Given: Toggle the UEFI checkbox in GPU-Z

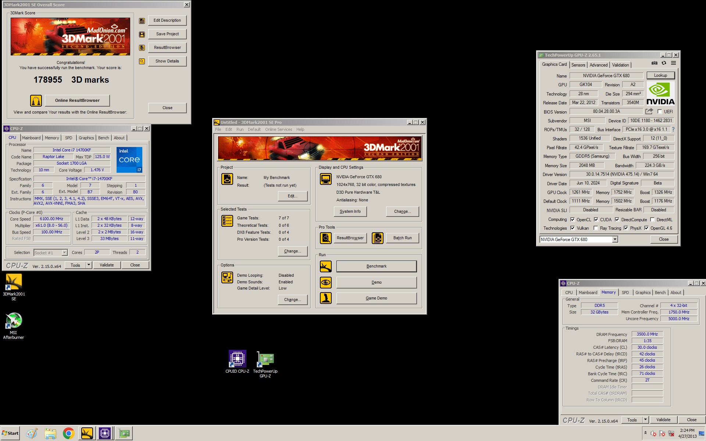Looking at the screenshot, I should [x=660, y=112].
